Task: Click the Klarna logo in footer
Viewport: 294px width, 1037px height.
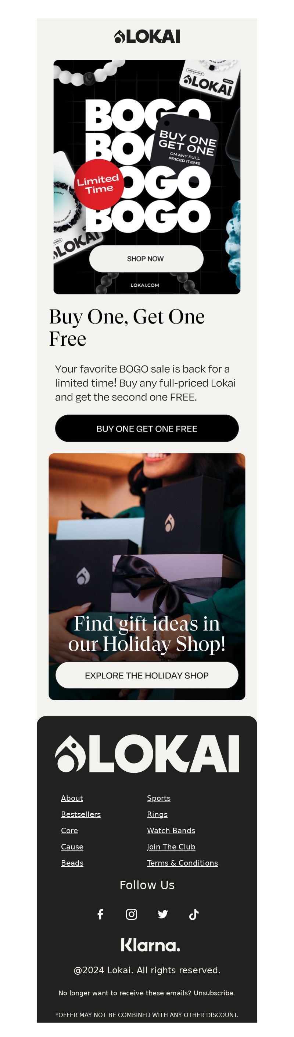Action: [x=151, y=945]
